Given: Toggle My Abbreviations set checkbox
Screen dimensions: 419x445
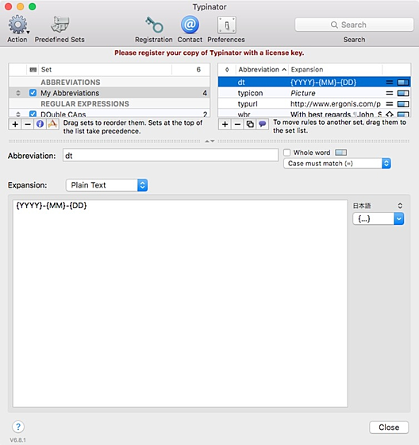Looking at the screenshot, I should click(33, 93).
